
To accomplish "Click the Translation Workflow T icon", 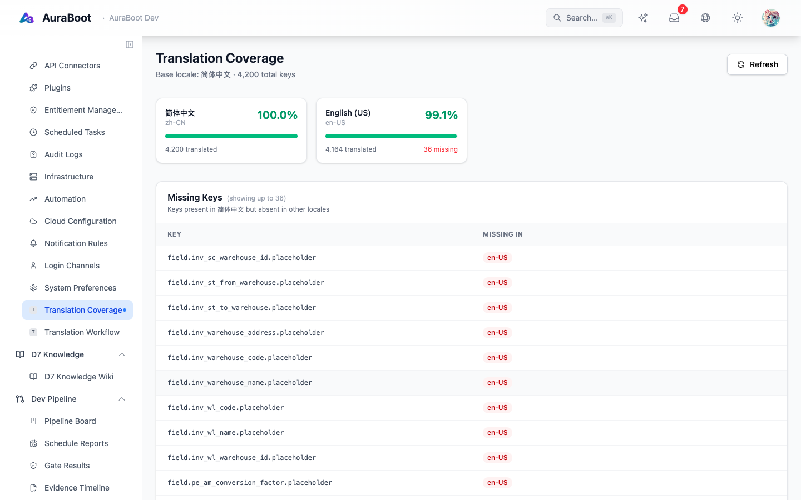I will 33,332.
